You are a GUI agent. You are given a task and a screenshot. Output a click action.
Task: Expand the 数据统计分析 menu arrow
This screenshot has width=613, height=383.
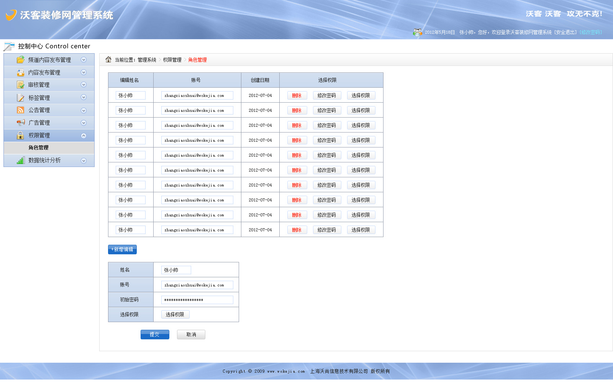(84, 161)
